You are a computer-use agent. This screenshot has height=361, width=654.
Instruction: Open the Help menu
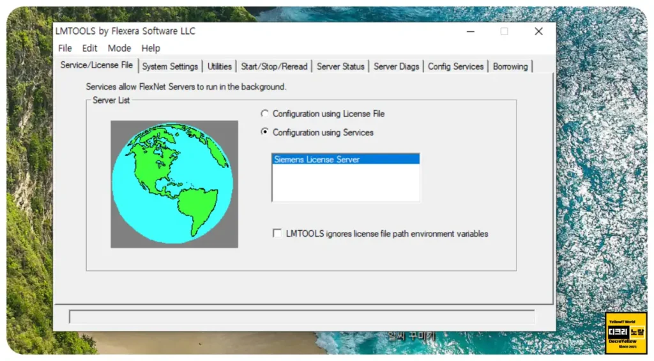click(x=151, y=49)
